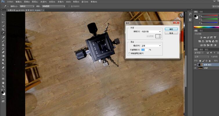The image size is (219, 116).
Task: Select the Brush tool
Action: [3, 41]
